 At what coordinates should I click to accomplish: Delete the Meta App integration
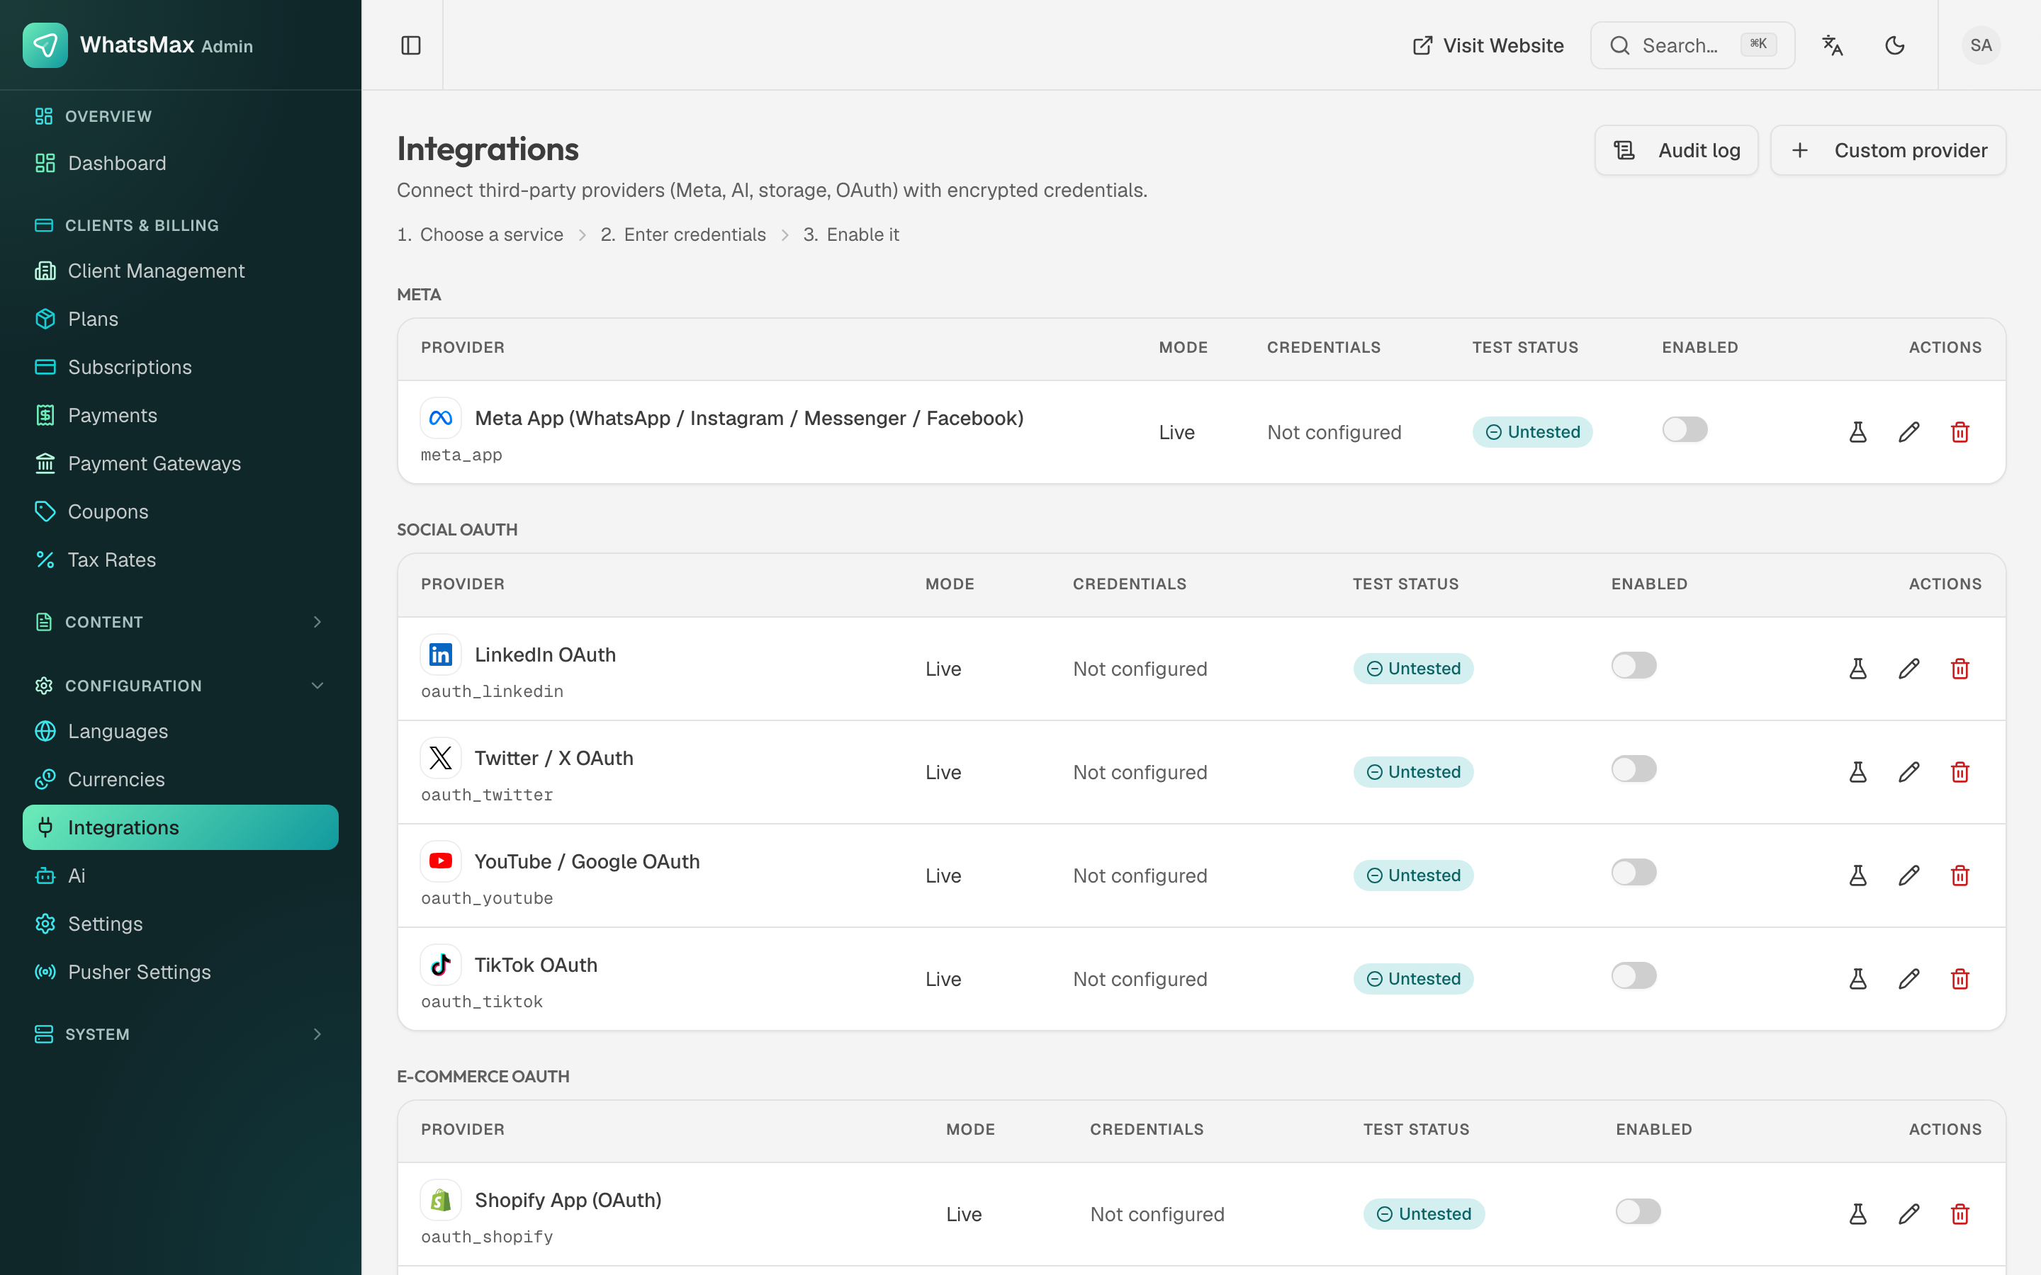[1960, 432]
